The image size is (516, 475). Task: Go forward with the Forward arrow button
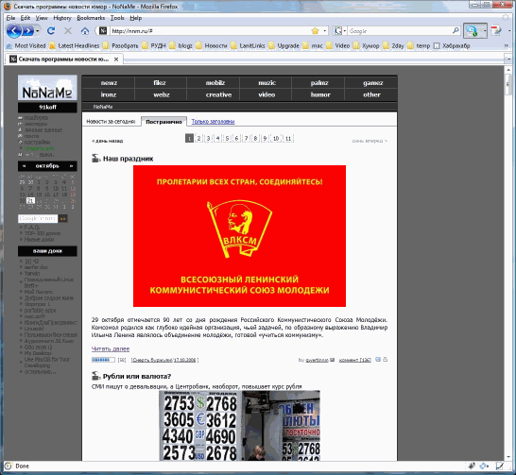(28, 31)
